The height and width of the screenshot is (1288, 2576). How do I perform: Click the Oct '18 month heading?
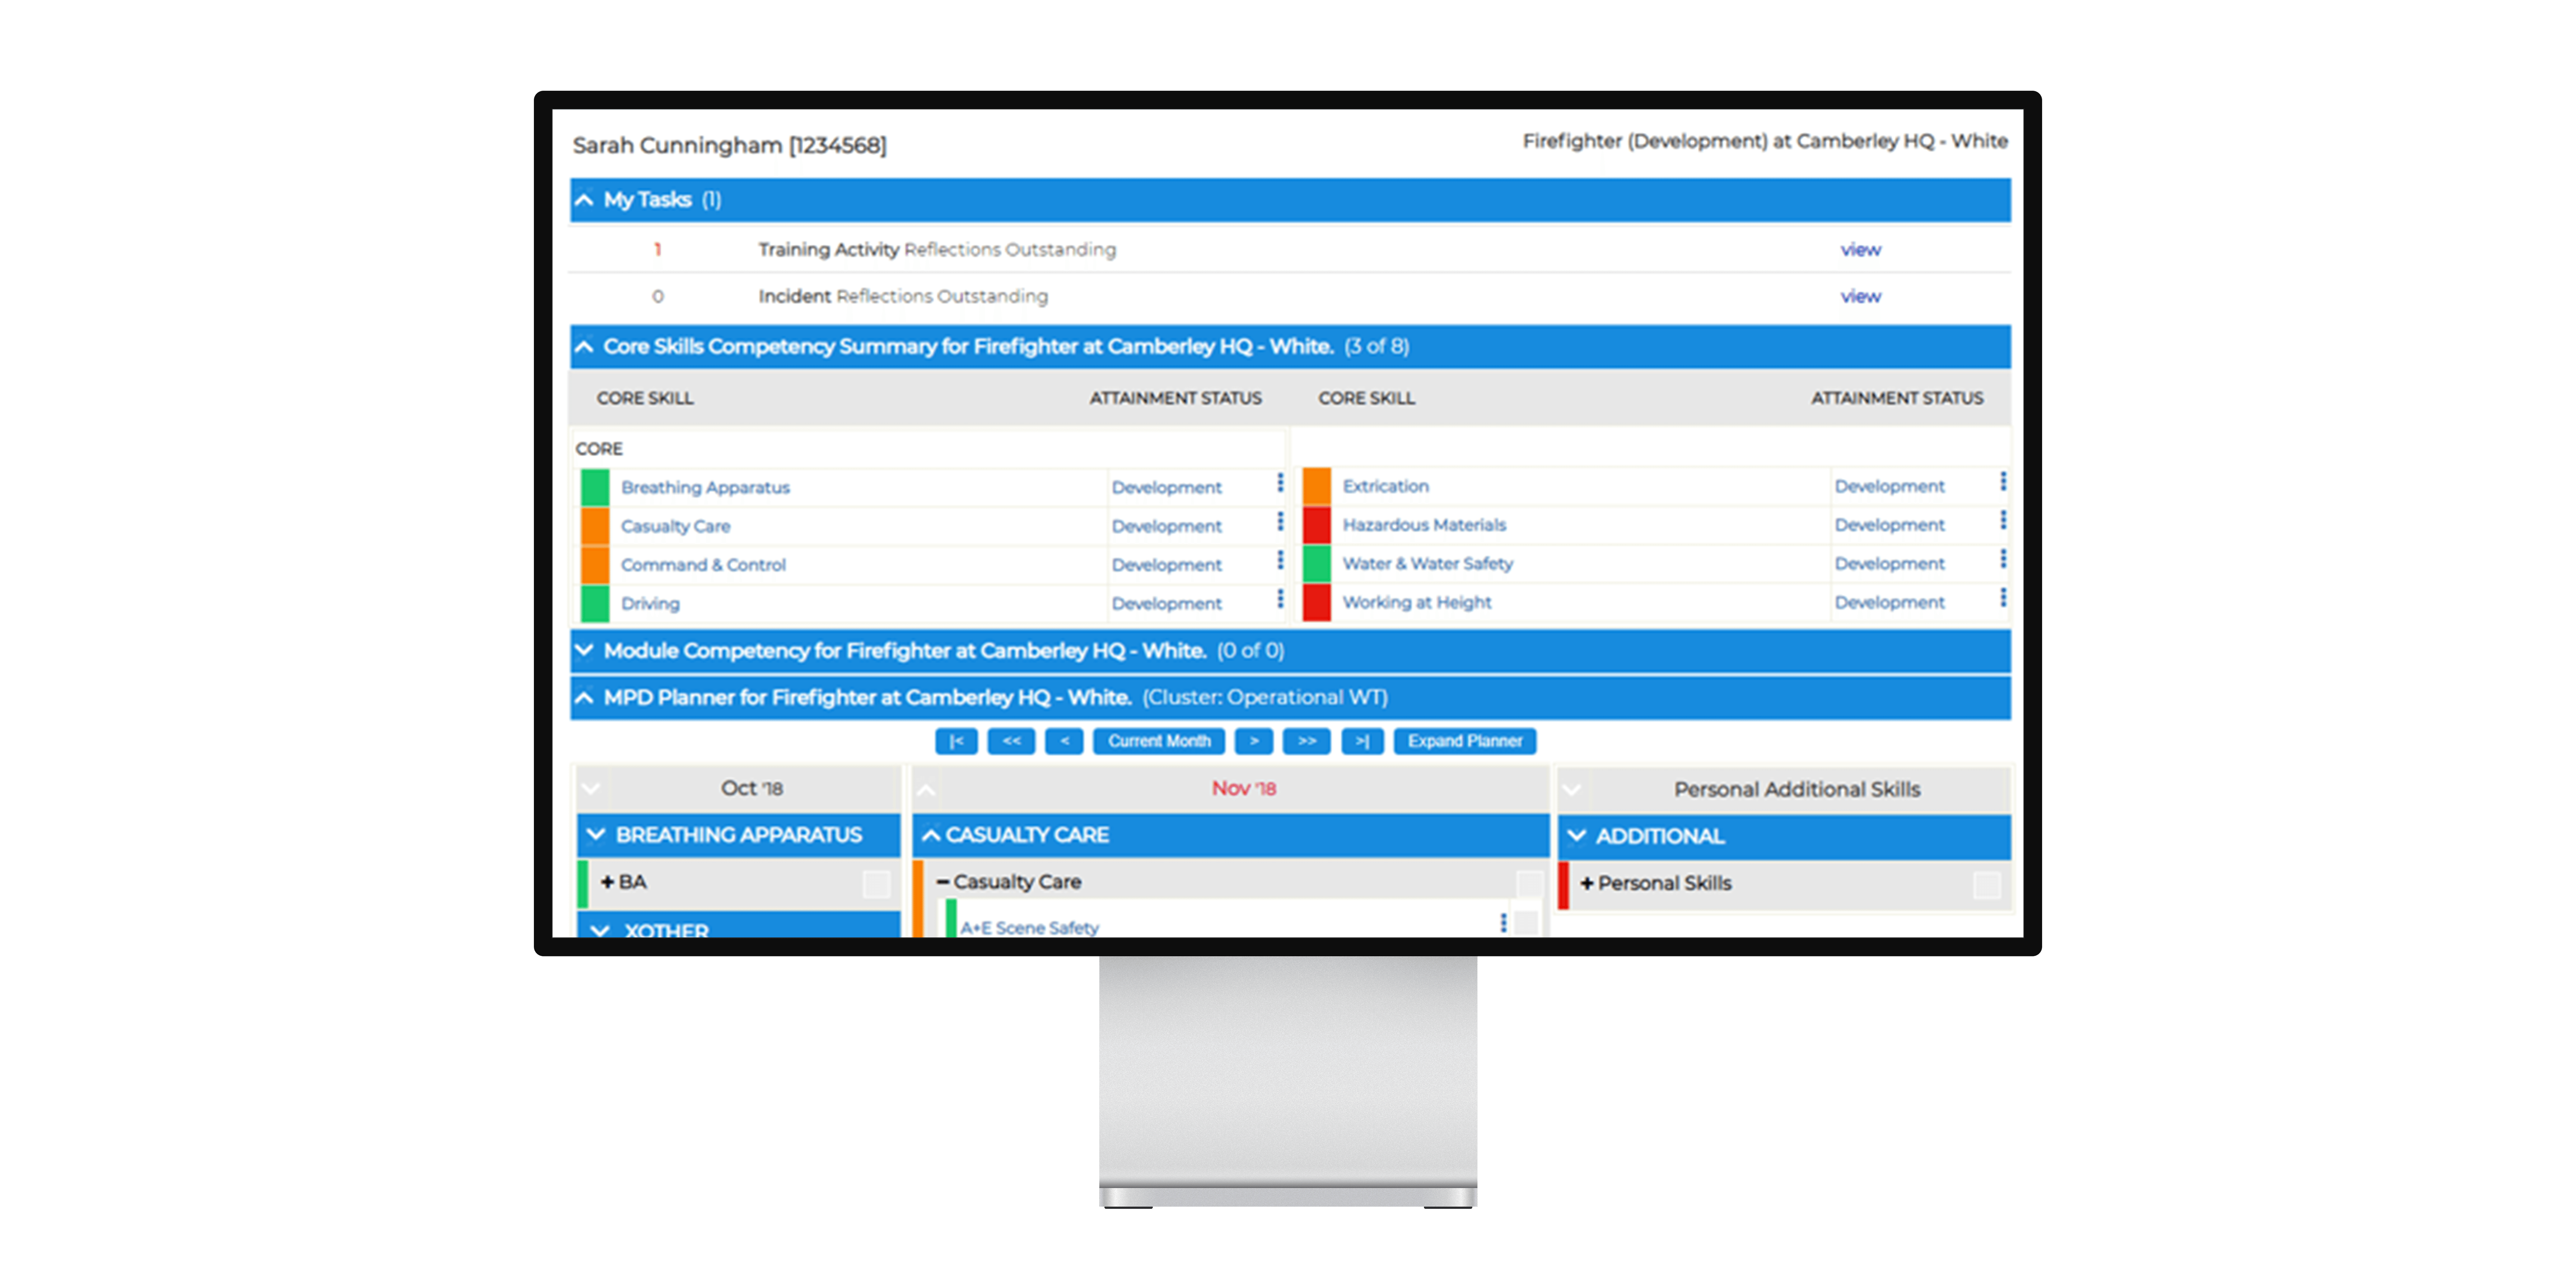751,789
